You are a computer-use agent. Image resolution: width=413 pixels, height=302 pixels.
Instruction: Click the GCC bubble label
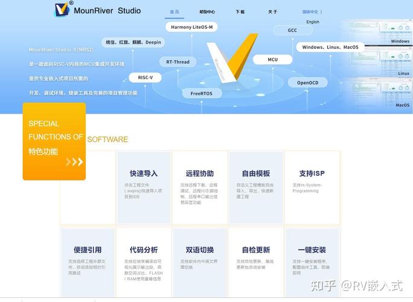(292, 30)
